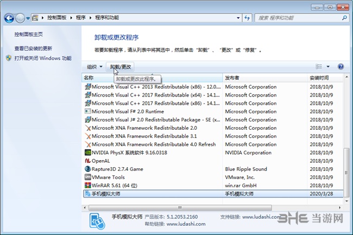The width and height of the screenshot is (353, 235).
Task: Click the Microsoft Visual F# 2.0 Runtime icon
Action: [x=88, y=111]
